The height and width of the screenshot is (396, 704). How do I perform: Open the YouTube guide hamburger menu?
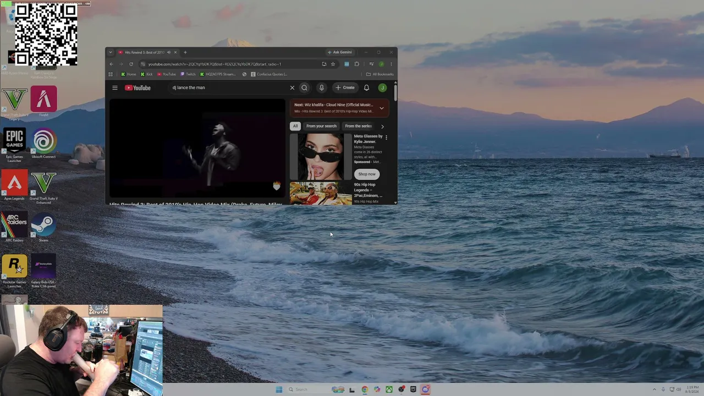tap(115, 88)
